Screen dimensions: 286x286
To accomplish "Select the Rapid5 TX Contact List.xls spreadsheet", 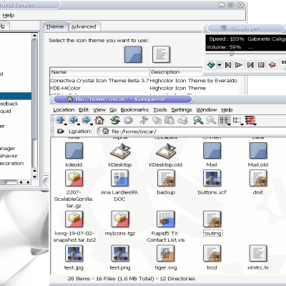I will (166, 227).
